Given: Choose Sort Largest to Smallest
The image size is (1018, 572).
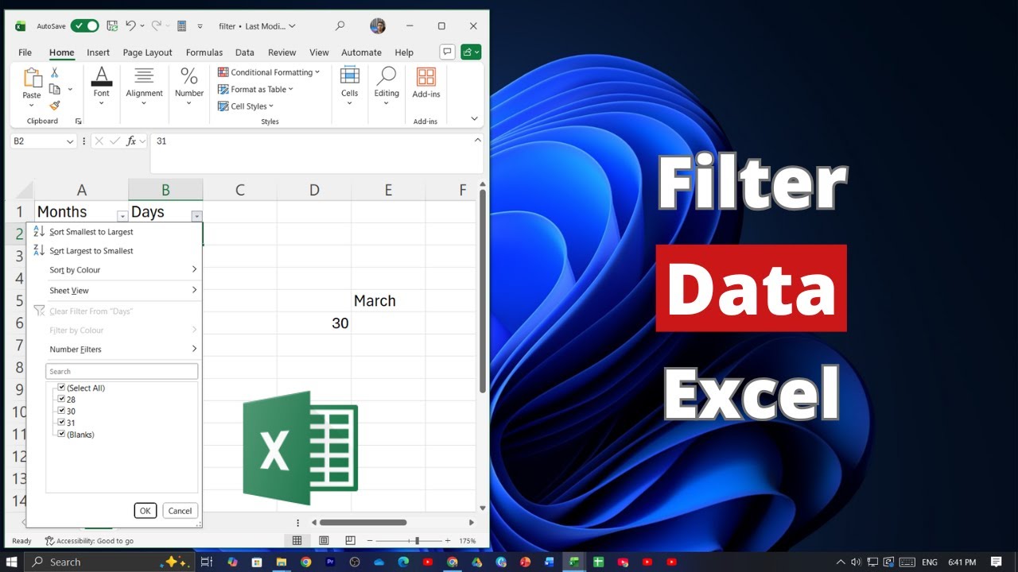Looking at the screenshot, I should (x=115, y=251).
